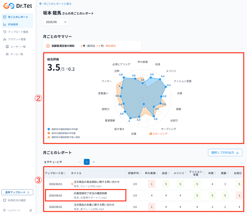Click 坂本_クレーム対応.mp3 file name
The width and height of the screenshot is (247, 214).
click(88, 186)
